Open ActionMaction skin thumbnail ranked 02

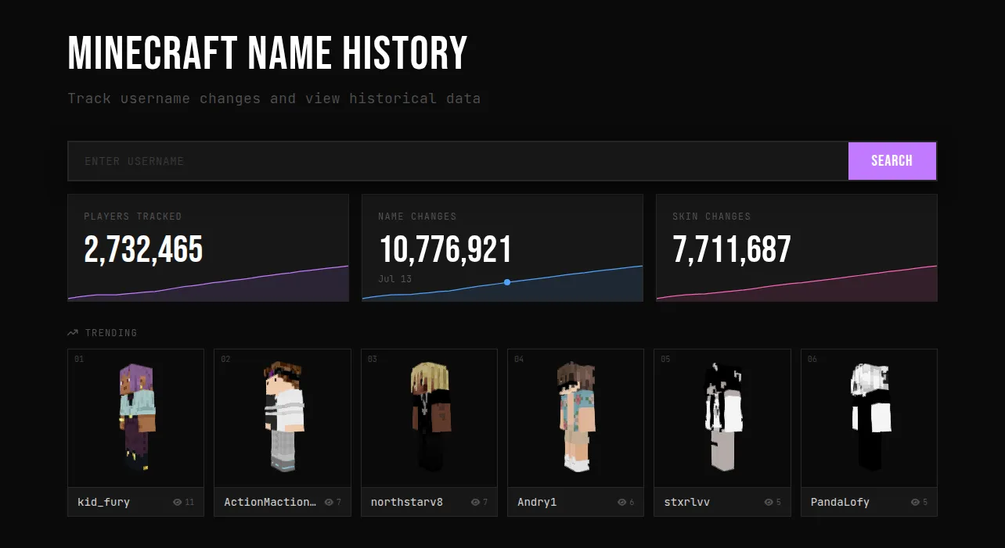click(283, 418)
